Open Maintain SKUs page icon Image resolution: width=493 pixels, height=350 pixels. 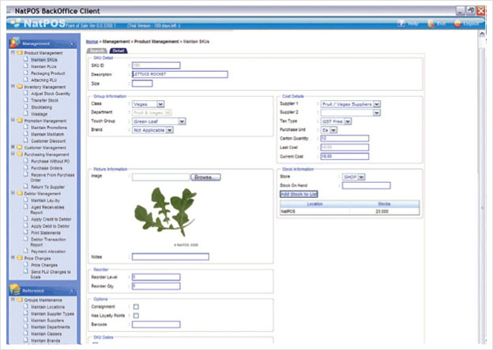(26, 59)
